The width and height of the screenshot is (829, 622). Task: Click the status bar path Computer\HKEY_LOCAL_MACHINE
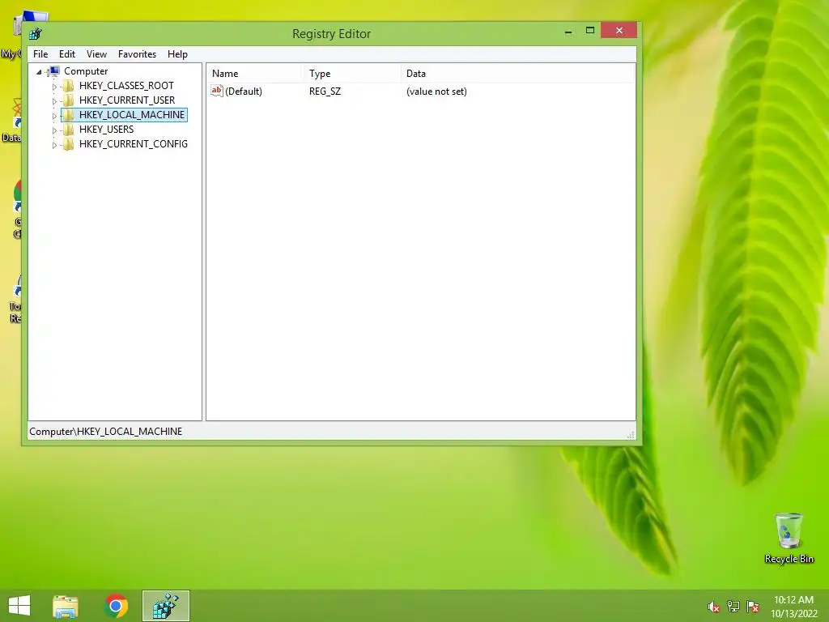tap(106, 432)
